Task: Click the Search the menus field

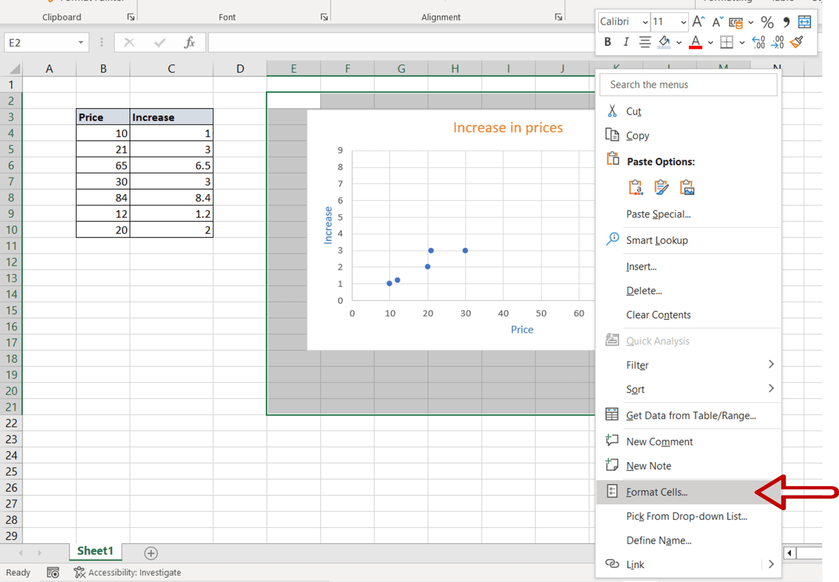Action: coord(688,85)
